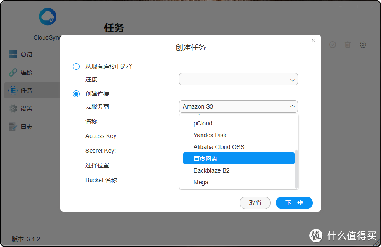Click the 取消 cancel button
This screenshot has height=247, width=381.
(x=255, y=203)
